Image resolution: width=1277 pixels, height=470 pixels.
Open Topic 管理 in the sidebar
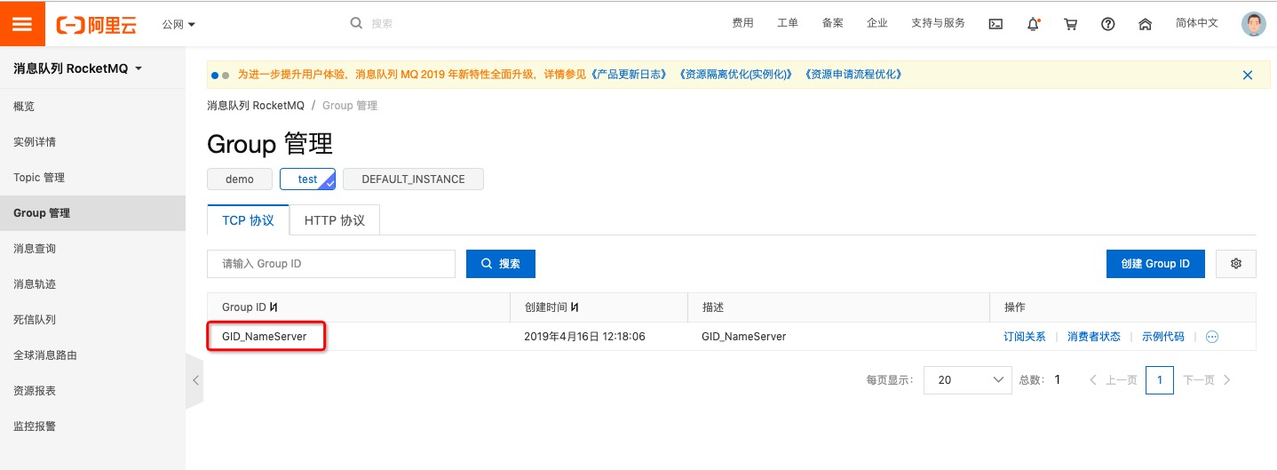39,177
